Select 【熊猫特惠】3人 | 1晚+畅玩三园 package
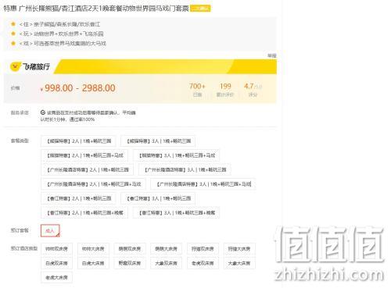Viewport: 391px width, 288px height. [158, 141]
